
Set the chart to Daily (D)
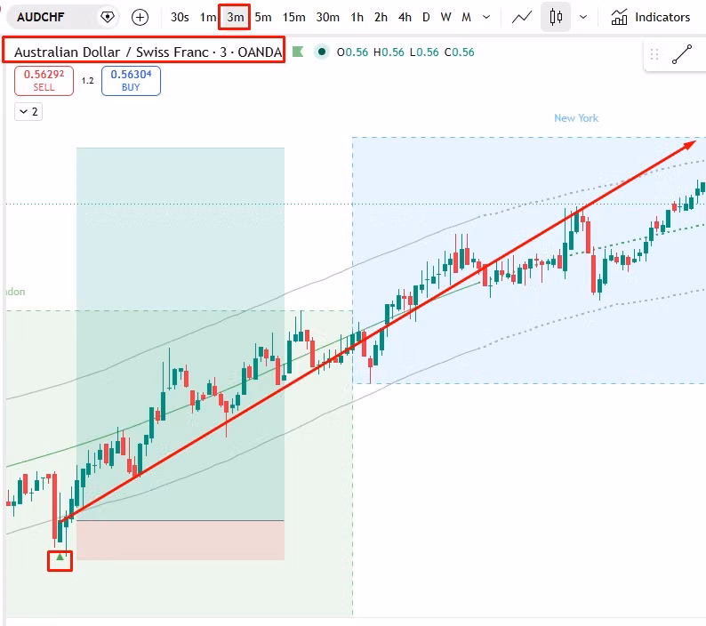[426, 17]
